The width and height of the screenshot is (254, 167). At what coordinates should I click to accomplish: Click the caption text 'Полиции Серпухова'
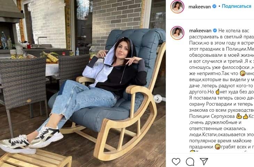[x=212, y=116]
